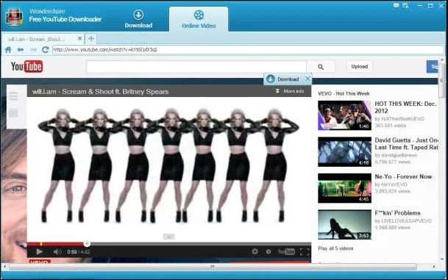
Task: Open the Download tab
Action: 138,19
